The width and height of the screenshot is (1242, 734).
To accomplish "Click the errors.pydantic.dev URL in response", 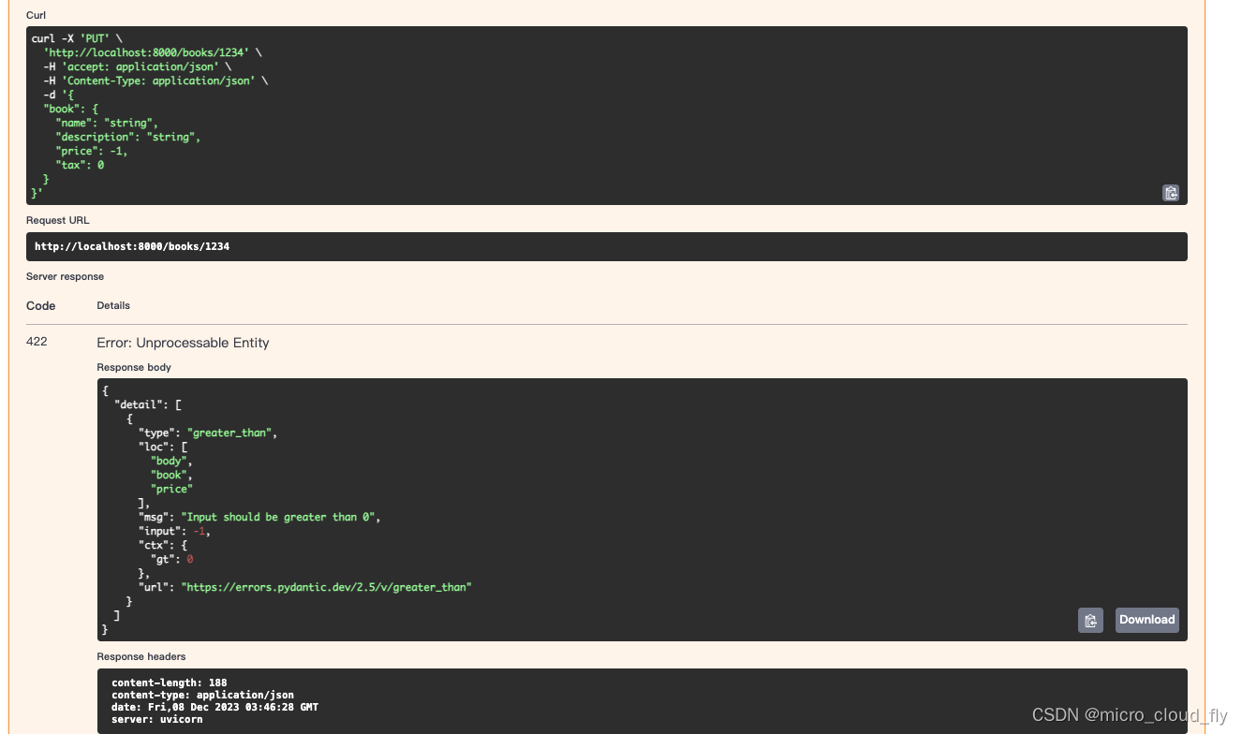I will pyautogui.click(x=326, y=587).
